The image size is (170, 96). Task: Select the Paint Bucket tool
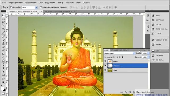click(x=3, y=54)
